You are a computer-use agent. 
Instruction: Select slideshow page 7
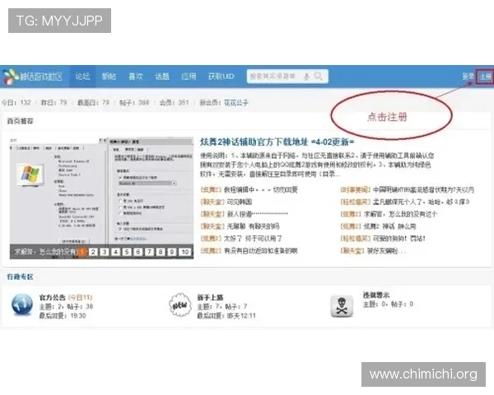pos(149,252)
